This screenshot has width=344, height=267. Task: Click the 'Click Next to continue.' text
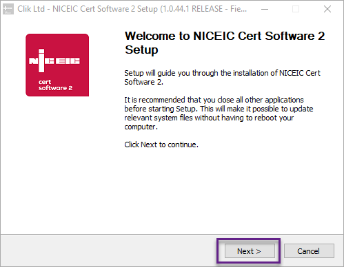tap(161, 145)
